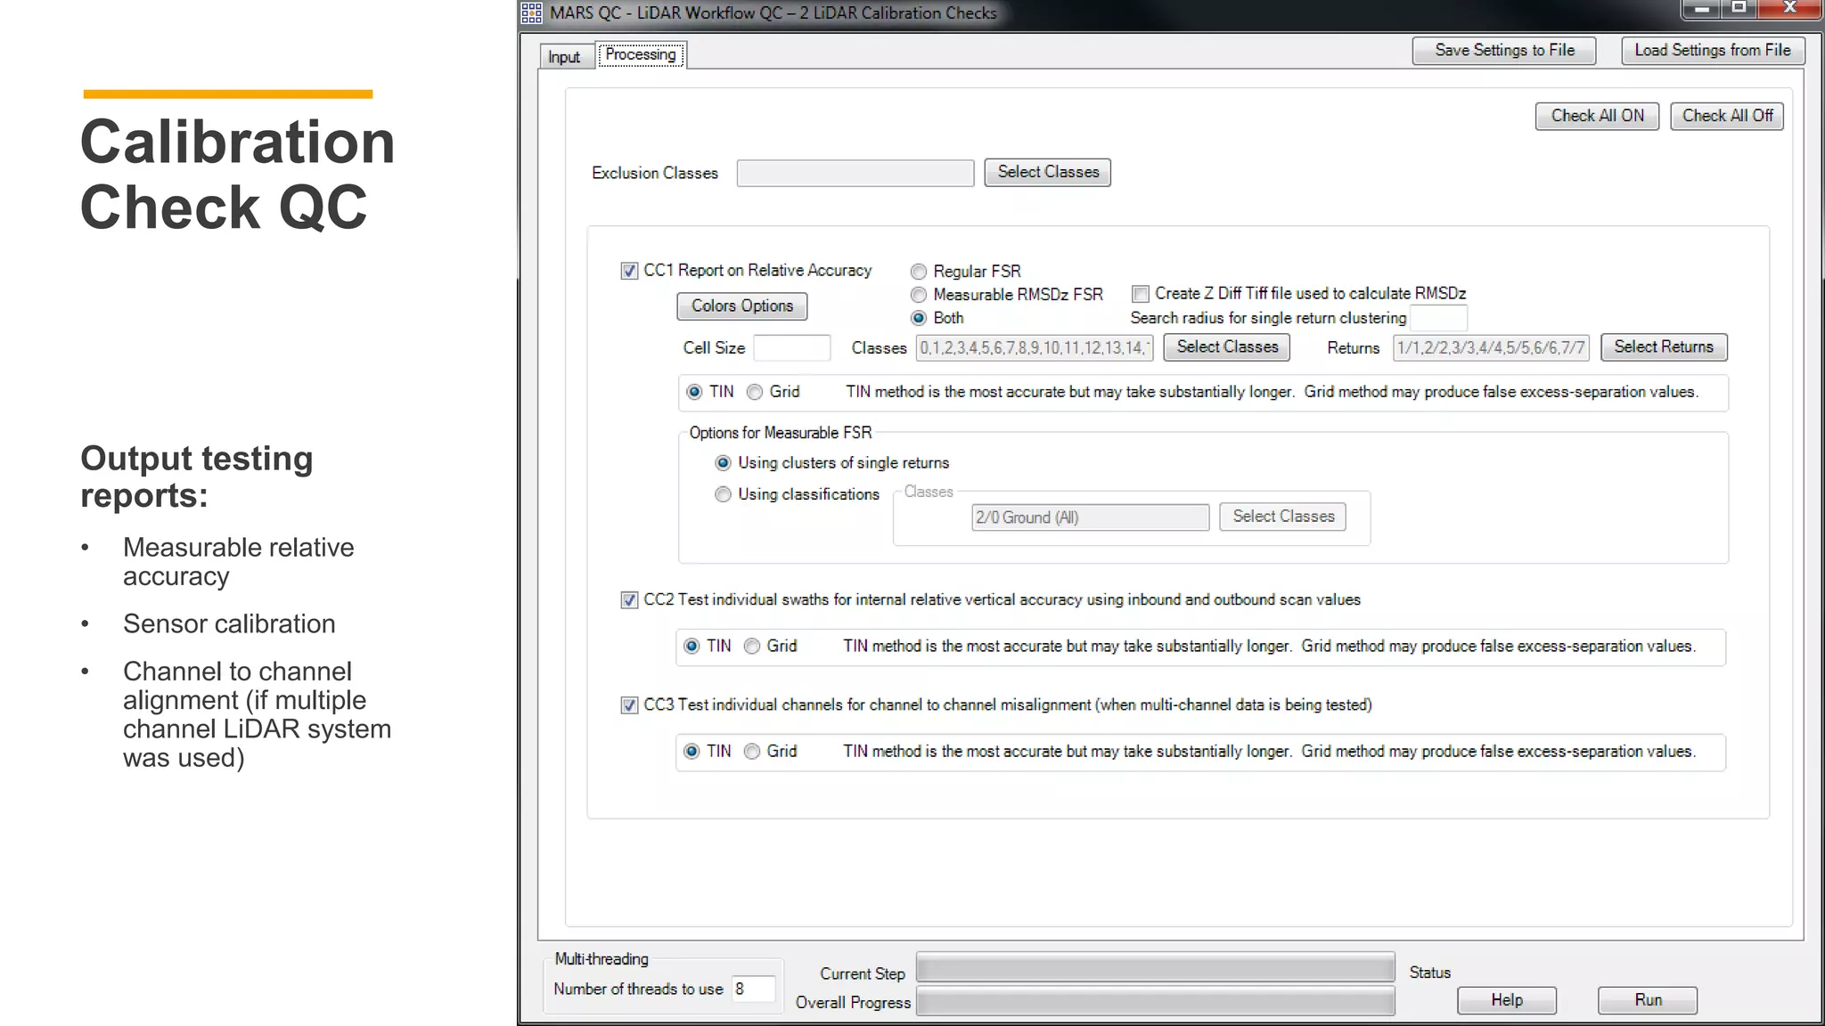Choose Measurable RMSDz FSR option
This screenshot has height=1026, width=1825.
pos(919,295)
